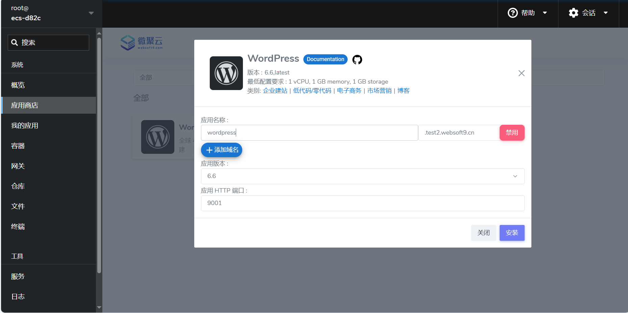Open 网关 gateway in the sidebar

pyautogui.click(x=49, y=166)
